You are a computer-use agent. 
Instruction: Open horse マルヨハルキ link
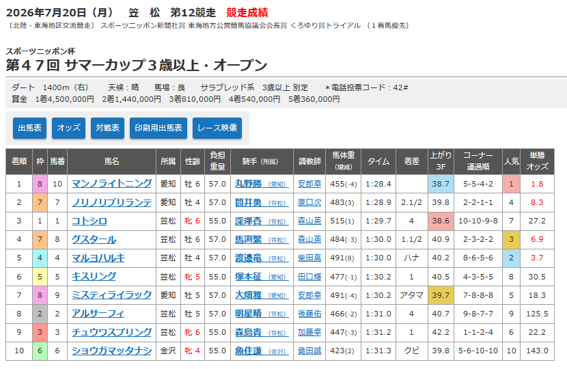[98, 258]
